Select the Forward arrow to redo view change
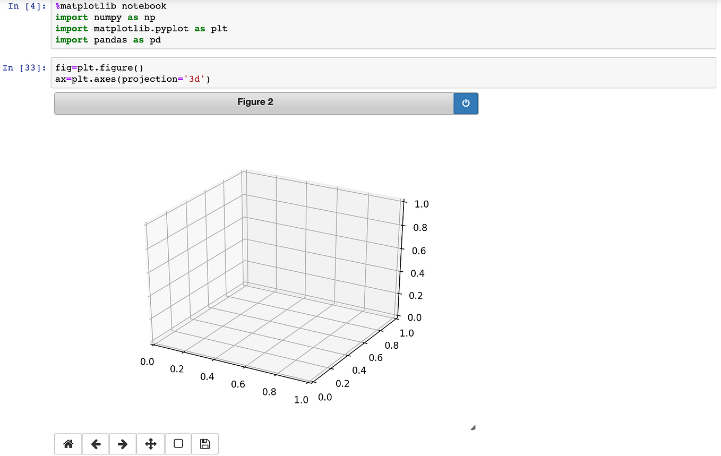This screenshot has width=721, height=456. tap(123, 444)
